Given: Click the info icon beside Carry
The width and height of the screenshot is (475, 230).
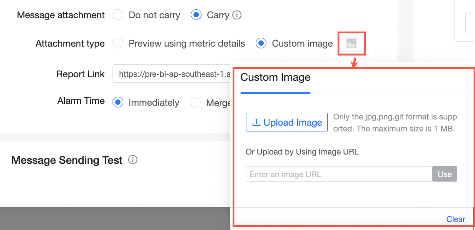Looking at the screenshot, I should click(x=237, y=15).
